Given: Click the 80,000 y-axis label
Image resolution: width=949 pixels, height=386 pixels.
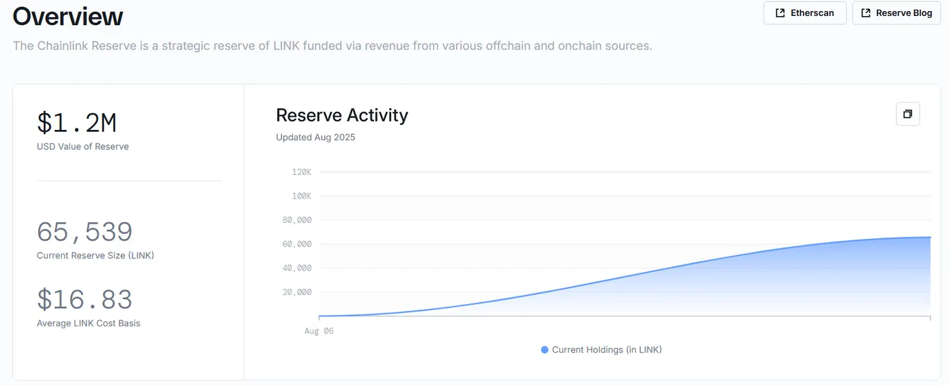Looking at the screenshot, I should 297,220.
